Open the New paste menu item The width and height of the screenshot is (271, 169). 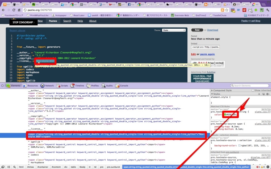click(x=40, y=21)
